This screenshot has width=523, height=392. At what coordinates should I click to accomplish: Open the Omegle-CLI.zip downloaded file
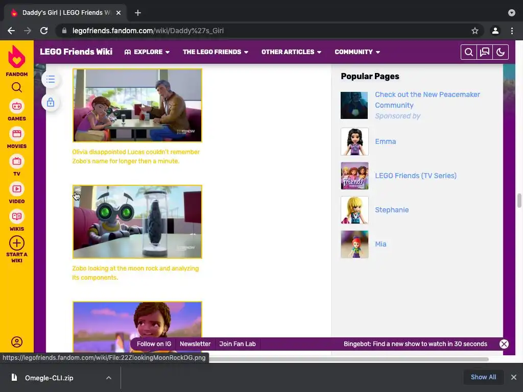click(49, 378)
